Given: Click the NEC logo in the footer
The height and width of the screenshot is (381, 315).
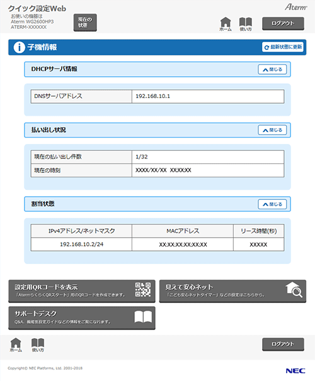Looking at the screenshot, I should click(x=295, y=371).
